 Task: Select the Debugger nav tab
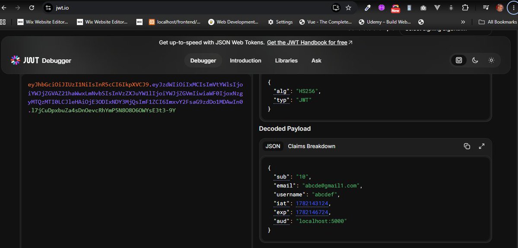(x=203, y=61)
